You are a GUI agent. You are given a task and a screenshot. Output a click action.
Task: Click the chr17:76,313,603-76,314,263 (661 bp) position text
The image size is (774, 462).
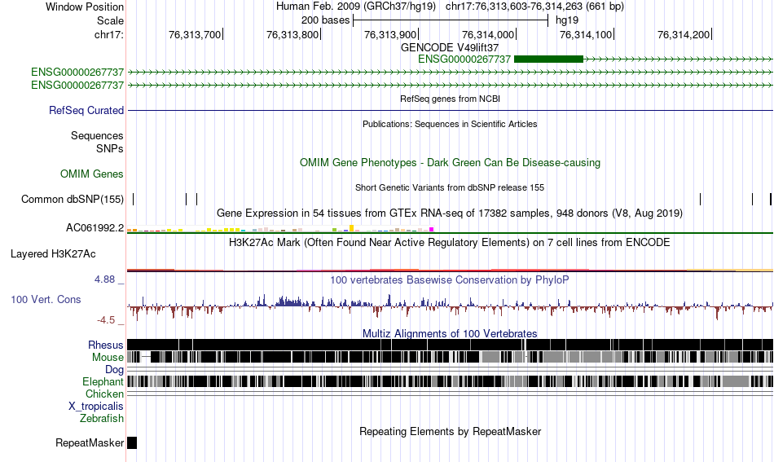coord(534,7)
